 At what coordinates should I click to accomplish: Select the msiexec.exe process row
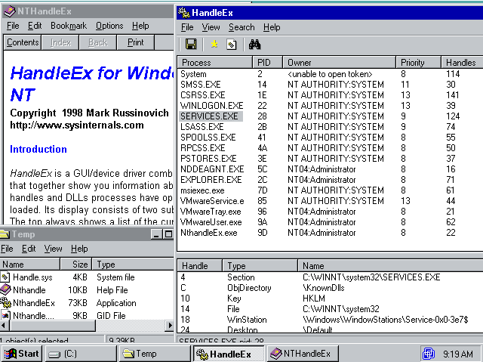[x=330, y=190]
